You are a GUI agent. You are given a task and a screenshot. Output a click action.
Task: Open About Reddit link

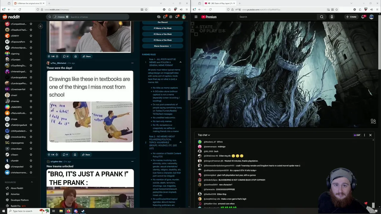(x=17, y=188)
